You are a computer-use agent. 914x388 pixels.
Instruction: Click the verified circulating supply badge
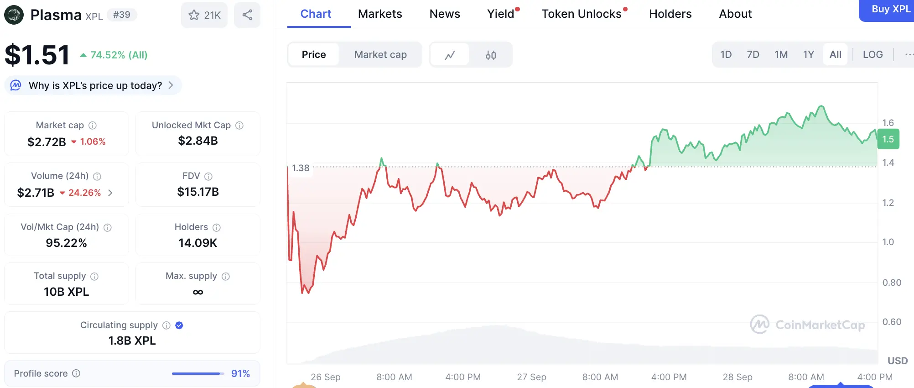[x=179, y=325]
